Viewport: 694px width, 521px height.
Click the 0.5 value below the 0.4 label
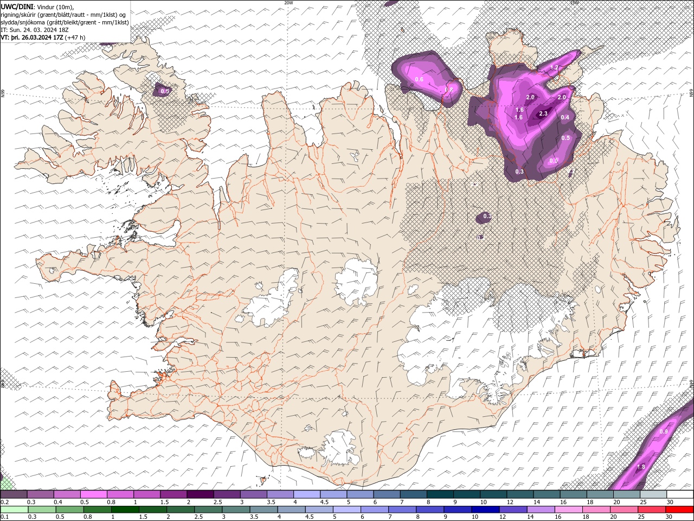(566, 138)
